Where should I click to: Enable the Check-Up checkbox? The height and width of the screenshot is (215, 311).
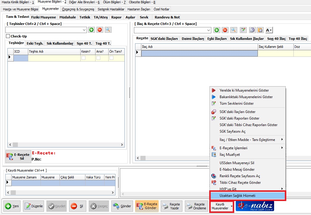click(8, 36)
